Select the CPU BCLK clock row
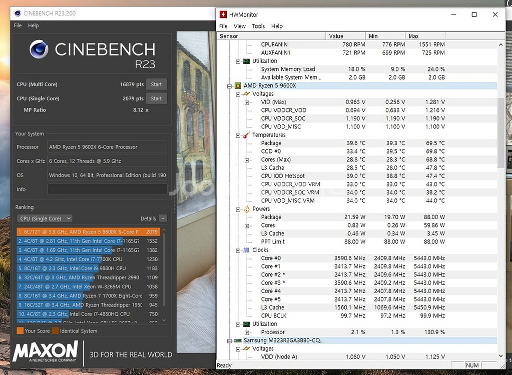The width and height of the screenshot is (512, 375). coord(357,315)
